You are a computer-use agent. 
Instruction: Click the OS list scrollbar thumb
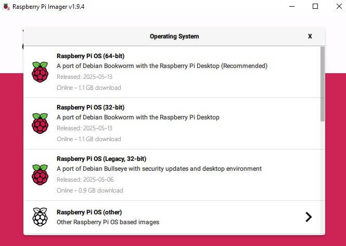323,83
